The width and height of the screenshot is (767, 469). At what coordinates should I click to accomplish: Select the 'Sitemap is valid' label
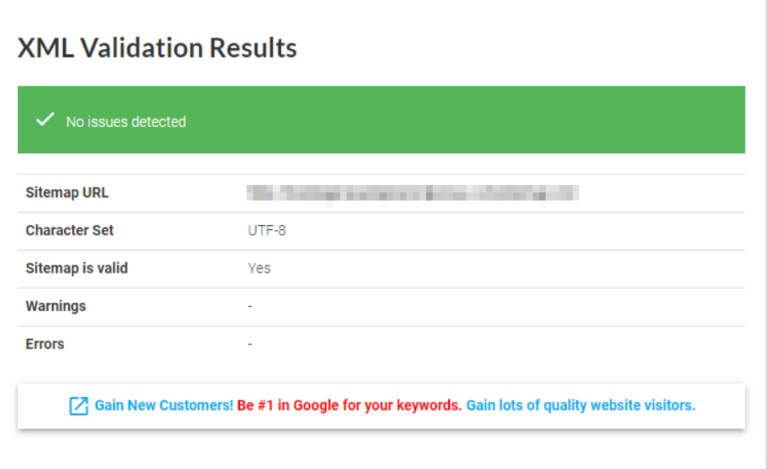point(77,268)
